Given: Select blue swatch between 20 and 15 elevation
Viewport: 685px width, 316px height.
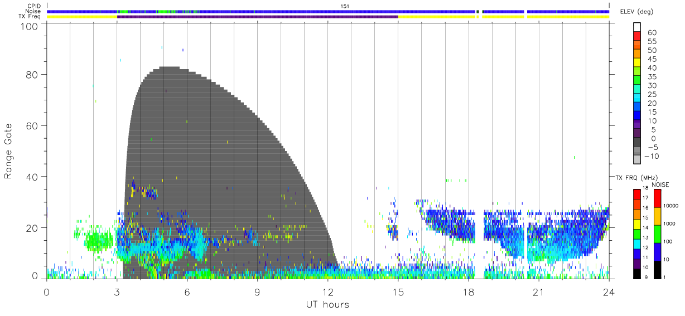Looking at the screenshot, I should [x=637, y=107].
